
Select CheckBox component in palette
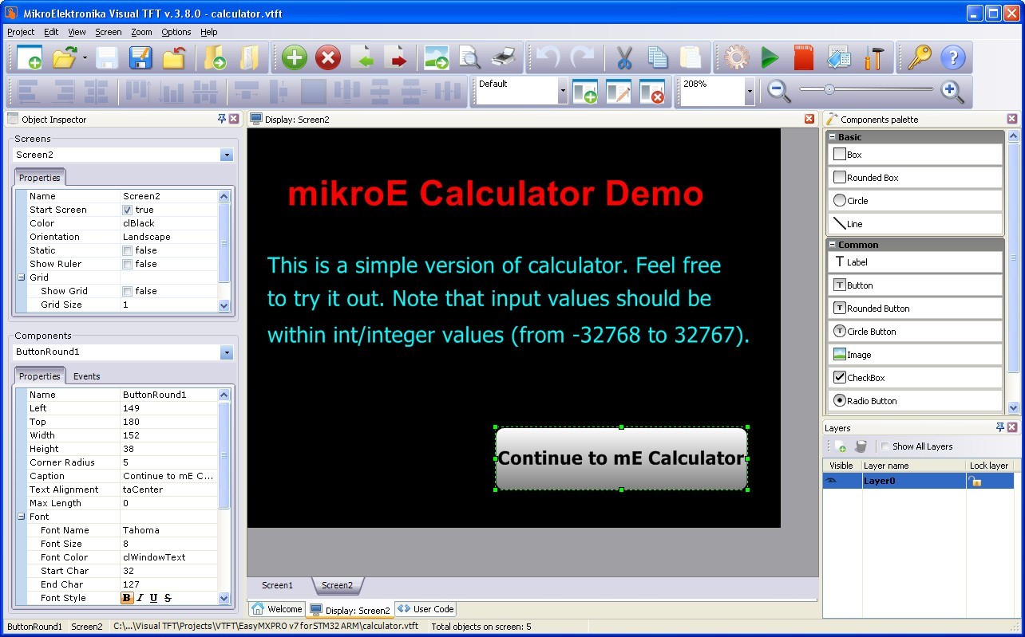pyautogui.click(x=916, y=378)
